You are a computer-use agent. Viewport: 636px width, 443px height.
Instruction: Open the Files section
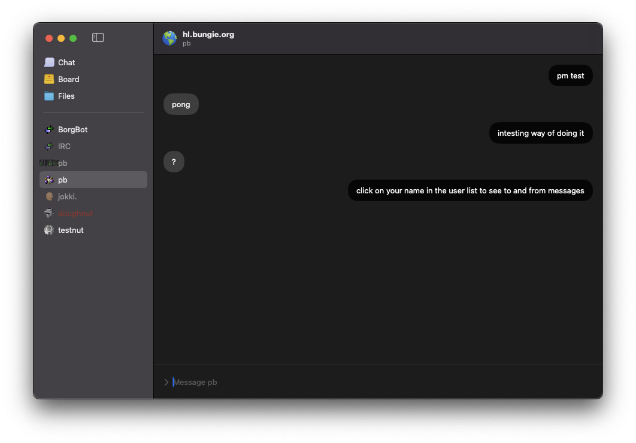click(x=93, y=96)
